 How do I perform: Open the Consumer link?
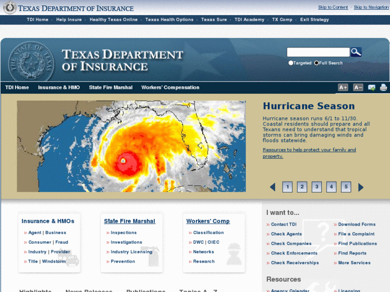(x=40, y=242)
